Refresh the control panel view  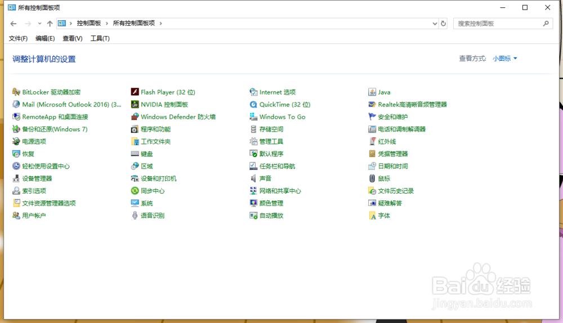pos(444,23)
